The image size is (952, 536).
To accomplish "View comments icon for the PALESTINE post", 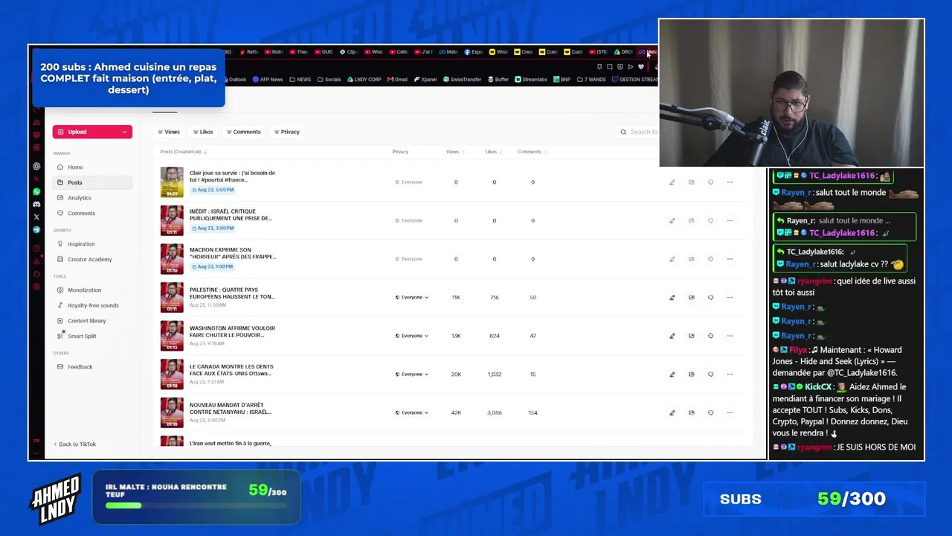I will point(711,298).
